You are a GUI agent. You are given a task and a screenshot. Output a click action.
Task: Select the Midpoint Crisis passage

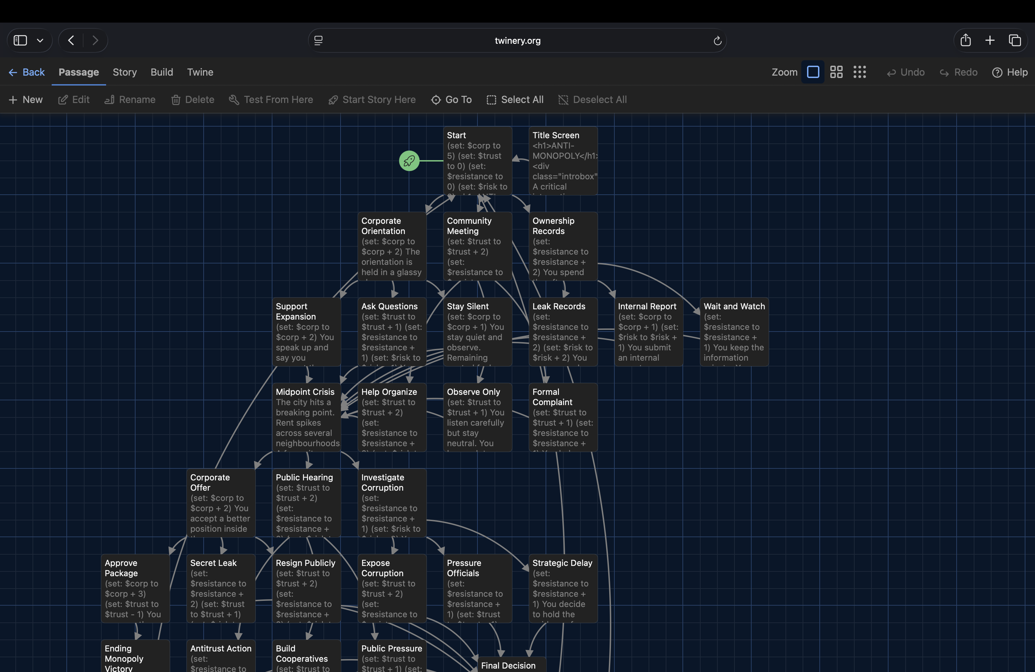[x=307, y=418]
